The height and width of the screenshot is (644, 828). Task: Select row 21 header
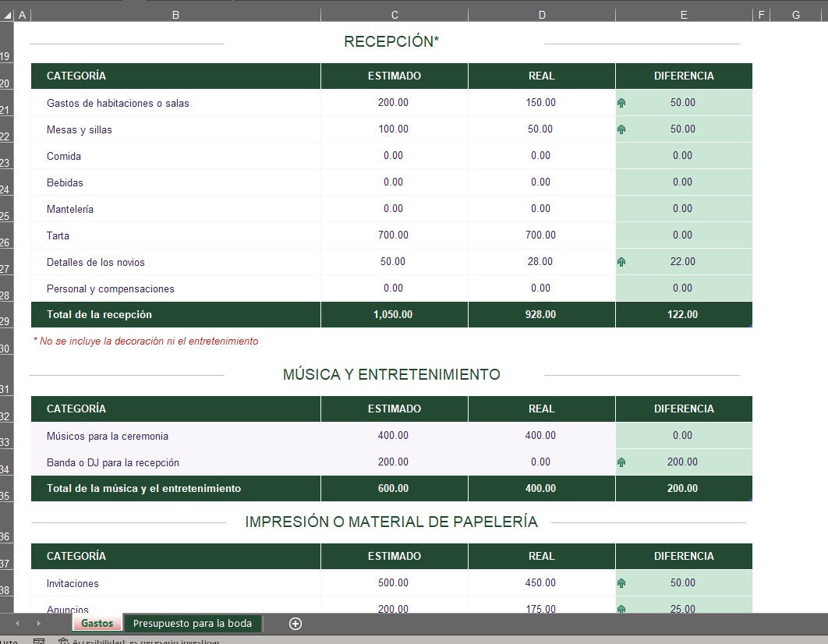coord(5,103)
